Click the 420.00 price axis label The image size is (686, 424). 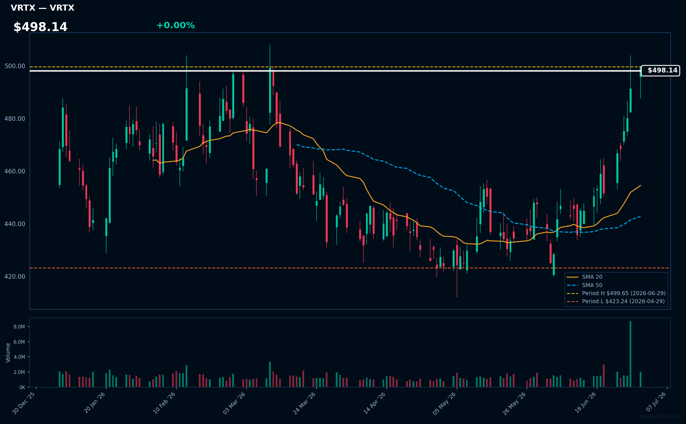pyautogui.click(x=15, y=277)
